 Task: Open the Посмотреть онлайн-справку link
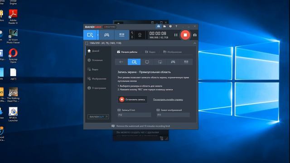[x=168, y=100]
